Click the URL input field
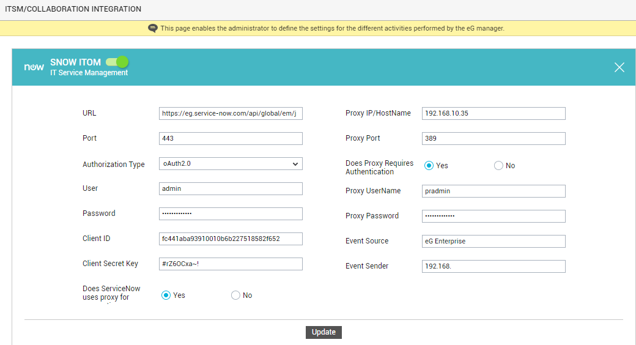 coord(231,114)
